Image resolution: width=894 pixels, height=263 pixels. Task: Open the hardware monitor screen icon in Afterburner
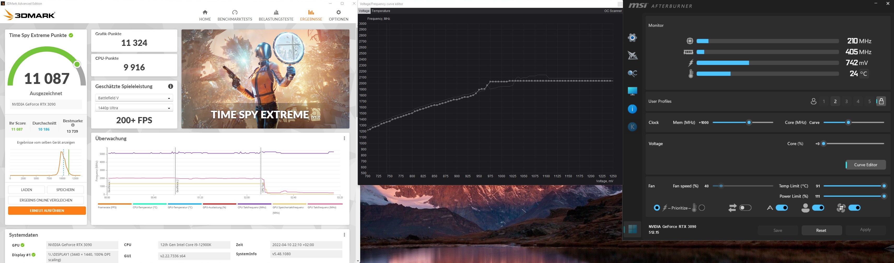632,91
